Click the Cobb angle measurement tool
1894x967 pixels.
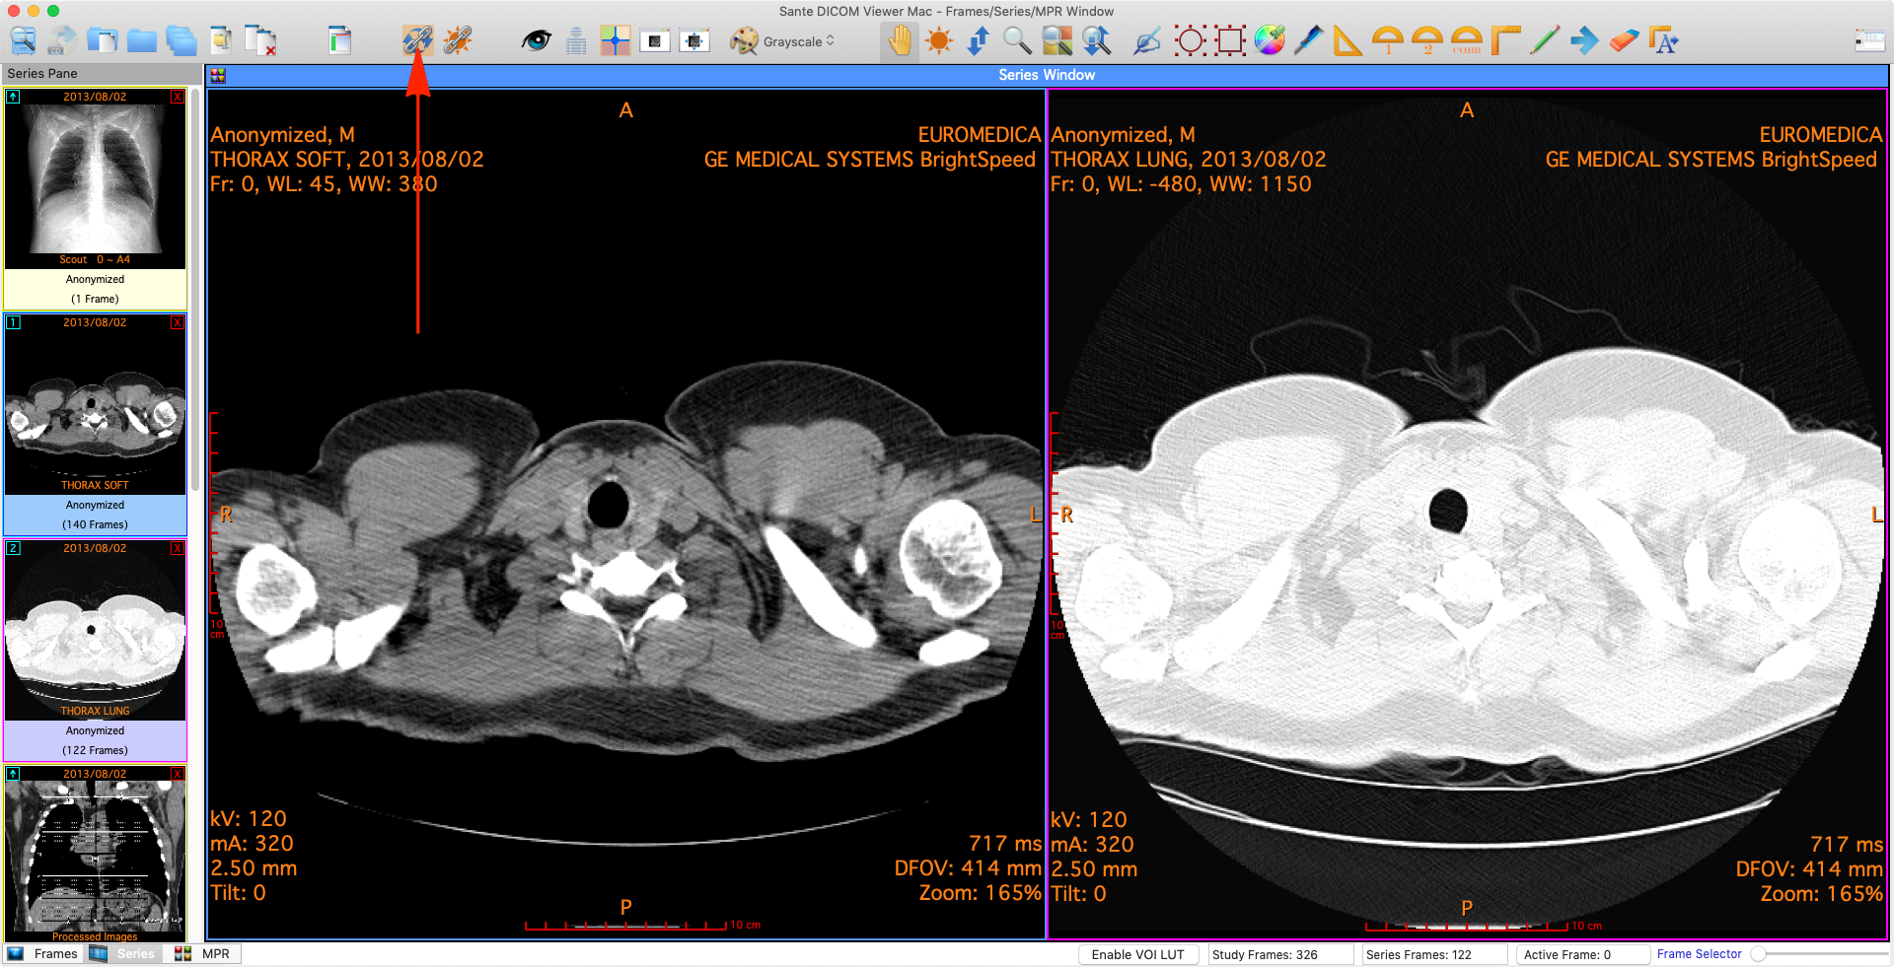coord(1466,41)
